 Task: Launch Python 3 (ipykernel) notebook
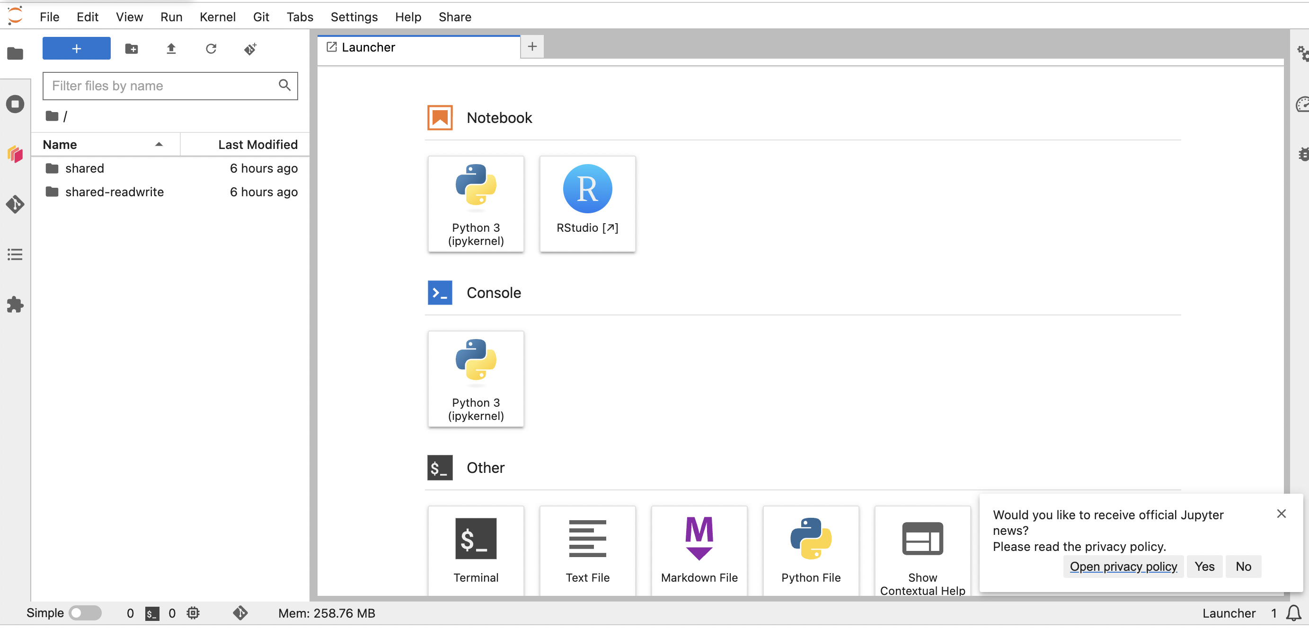(476, 203)
